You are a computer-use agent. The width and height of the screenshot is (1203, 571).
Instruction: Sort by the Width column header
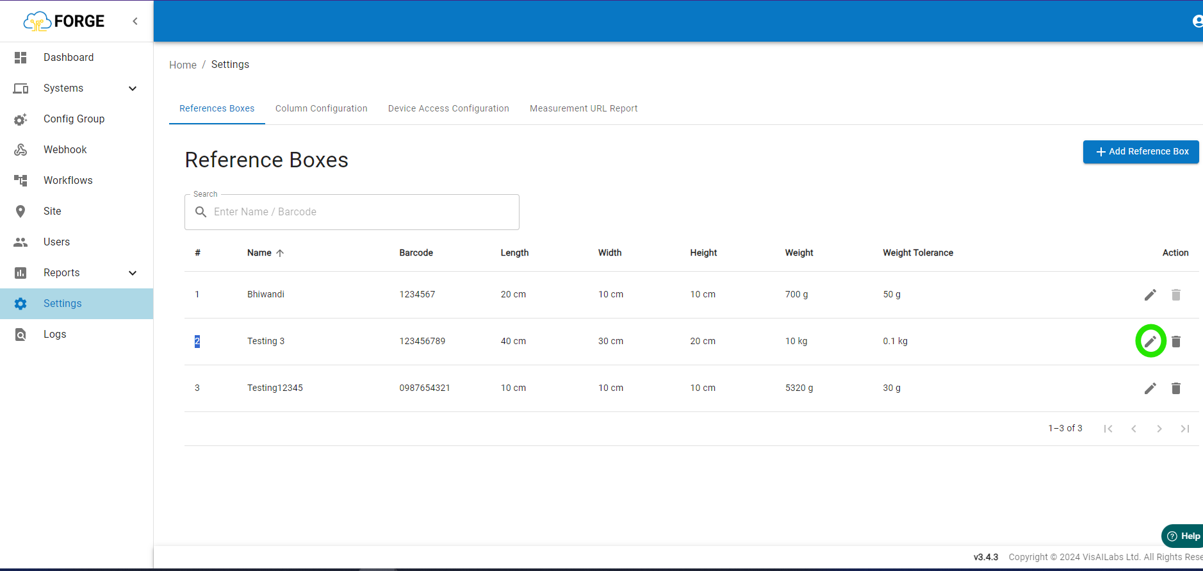coord(610,253)
